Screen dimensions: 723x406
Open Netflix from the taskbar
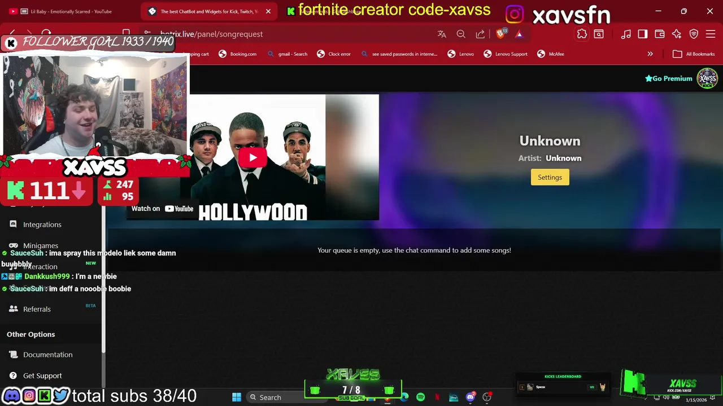(437, 397)
